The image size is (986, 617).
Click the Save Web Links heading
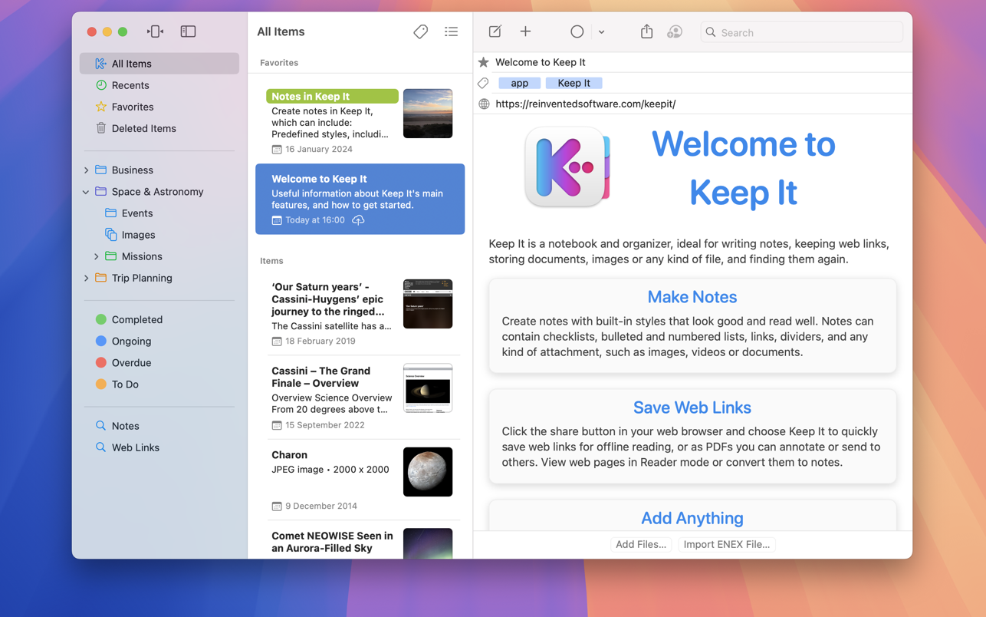(692, 407)
